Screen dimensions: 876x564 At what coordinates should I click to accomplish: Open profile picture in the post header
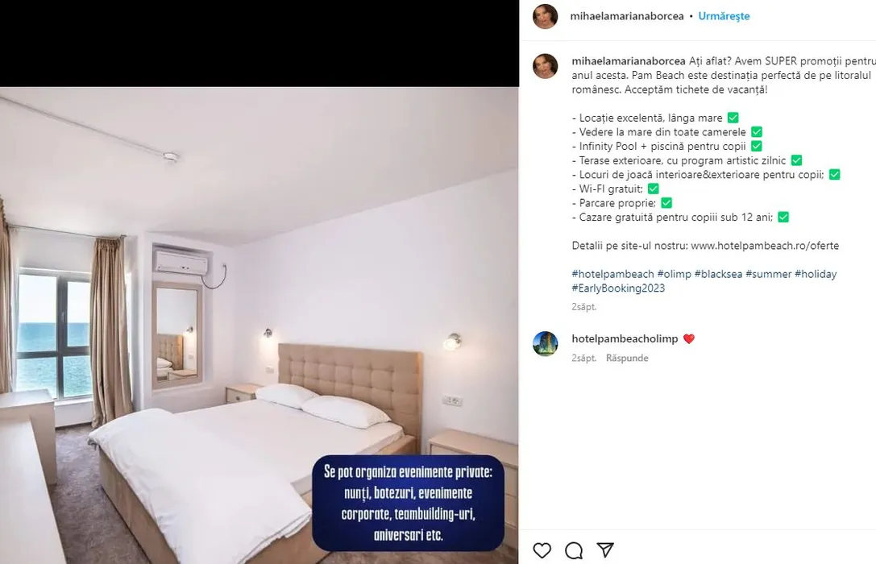(x=546, y=16)
